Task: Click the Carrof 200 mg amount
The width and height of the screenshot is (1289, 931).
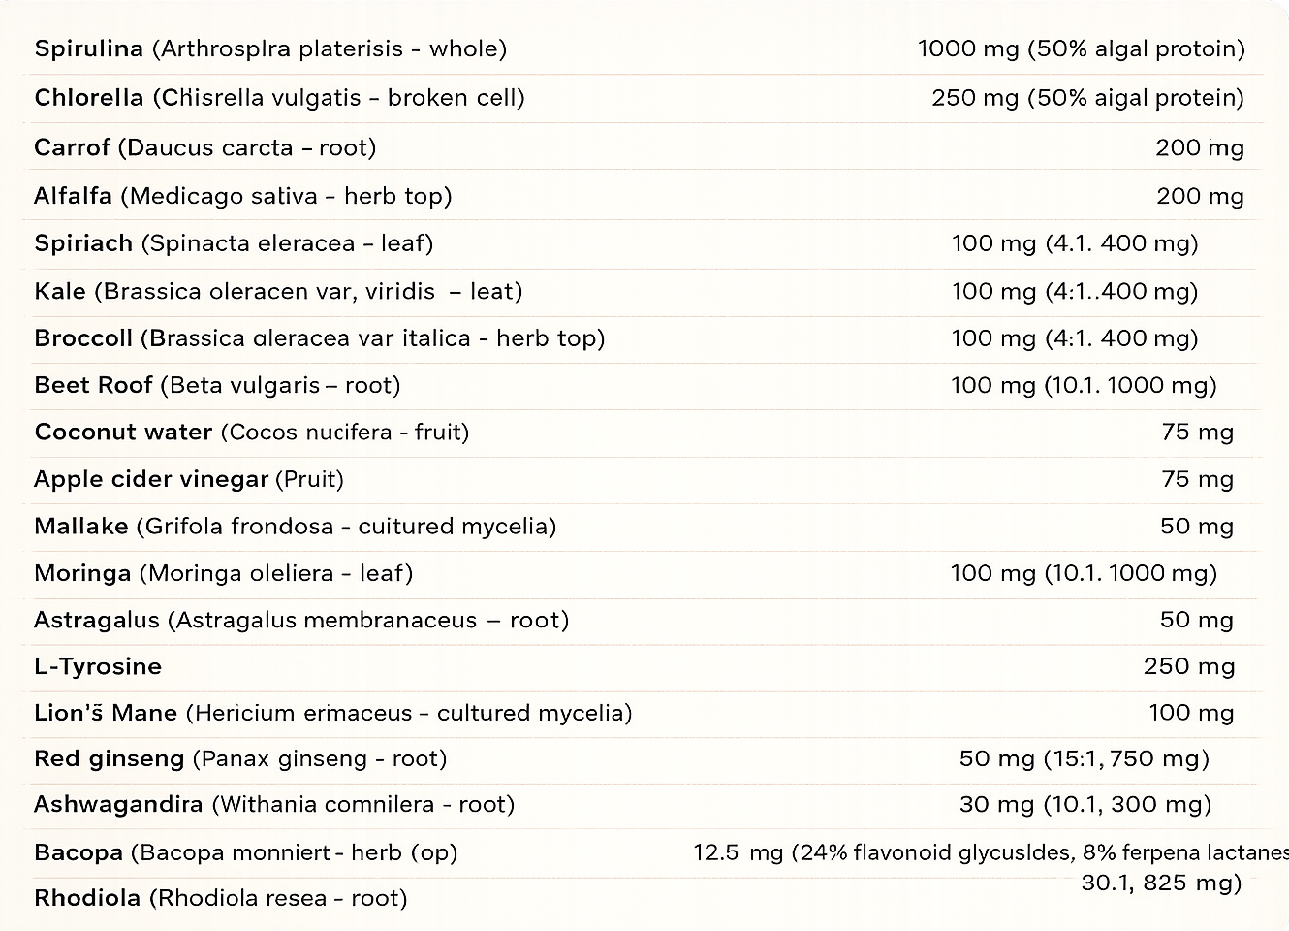Action: (x=1199, y=147)
